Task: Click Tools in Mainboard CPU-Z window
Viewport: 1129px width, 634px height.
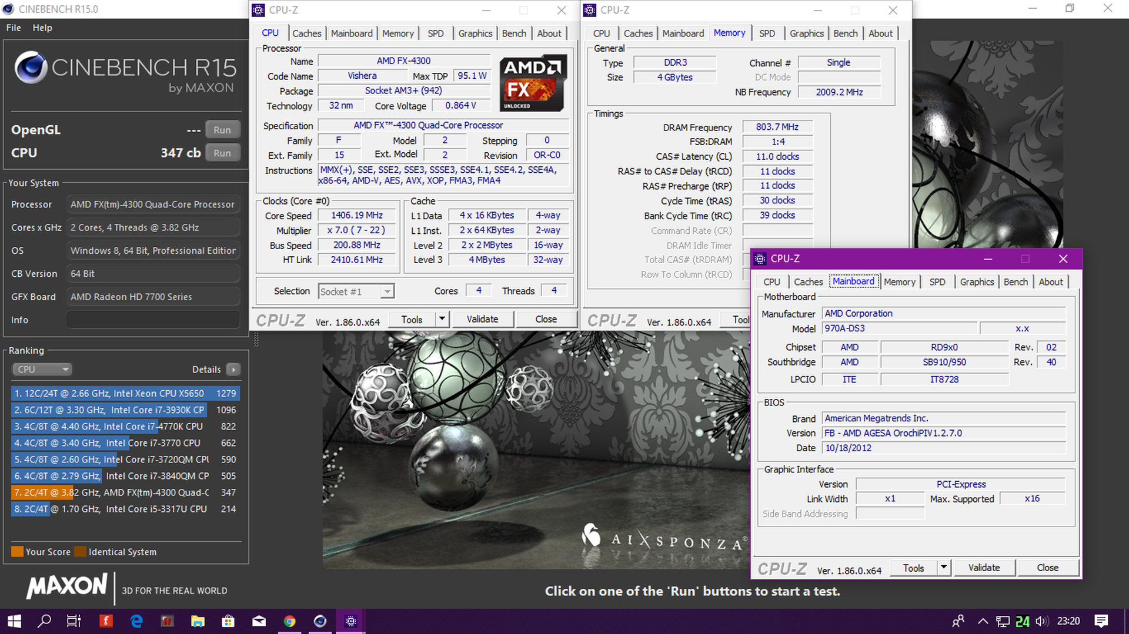Action: (913, 568)
